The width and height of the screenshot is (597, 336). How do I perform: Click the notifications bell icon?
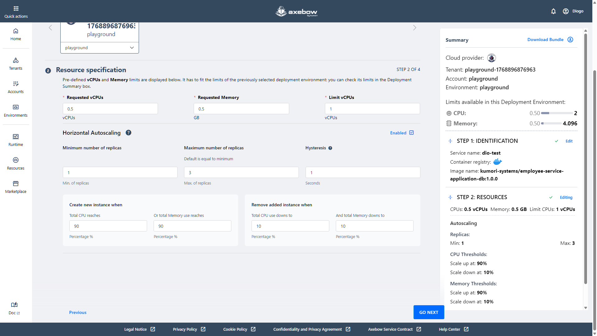coord(553,11)
